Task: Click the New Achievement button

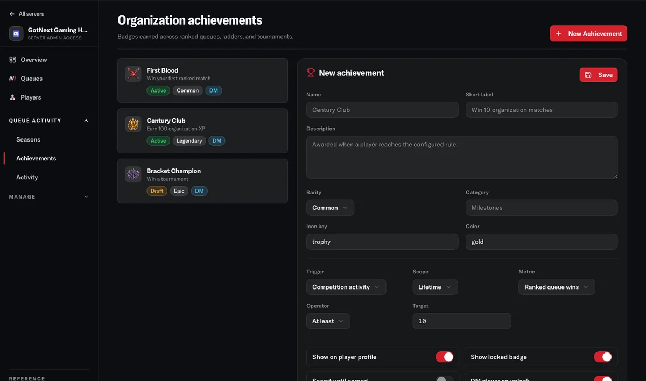Action: (x=588, y=33)
